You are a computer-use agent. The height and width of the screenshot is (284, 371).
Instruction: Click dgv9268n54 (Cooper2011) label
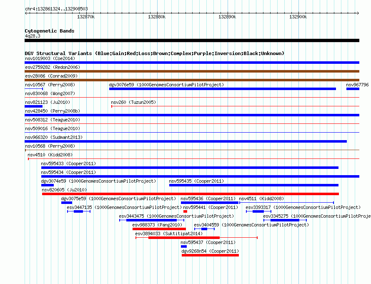(210, 251)
